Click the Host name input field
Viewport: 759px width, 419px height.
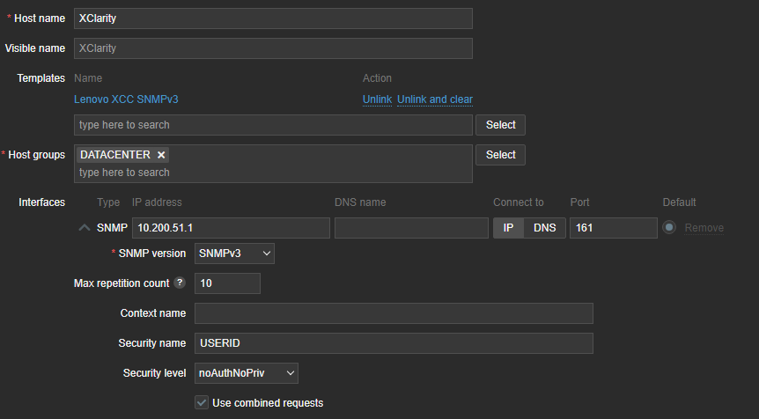[273, 18]
